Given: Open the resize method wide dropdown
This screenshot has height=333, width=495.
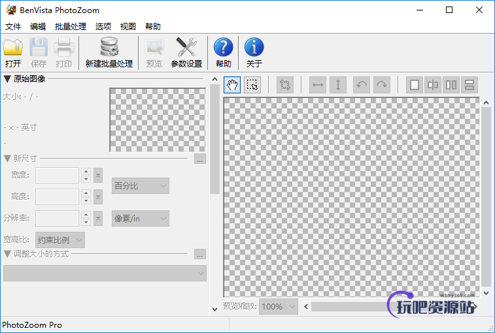Looking at the screenshot, I should click(105, 273).
